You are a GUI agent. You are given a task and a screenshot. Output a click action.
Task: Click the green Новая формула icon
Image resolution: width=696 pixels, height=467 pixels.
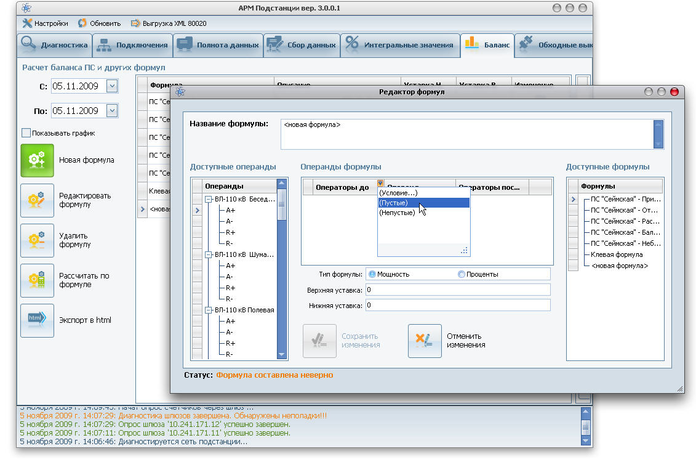[37, 160]
